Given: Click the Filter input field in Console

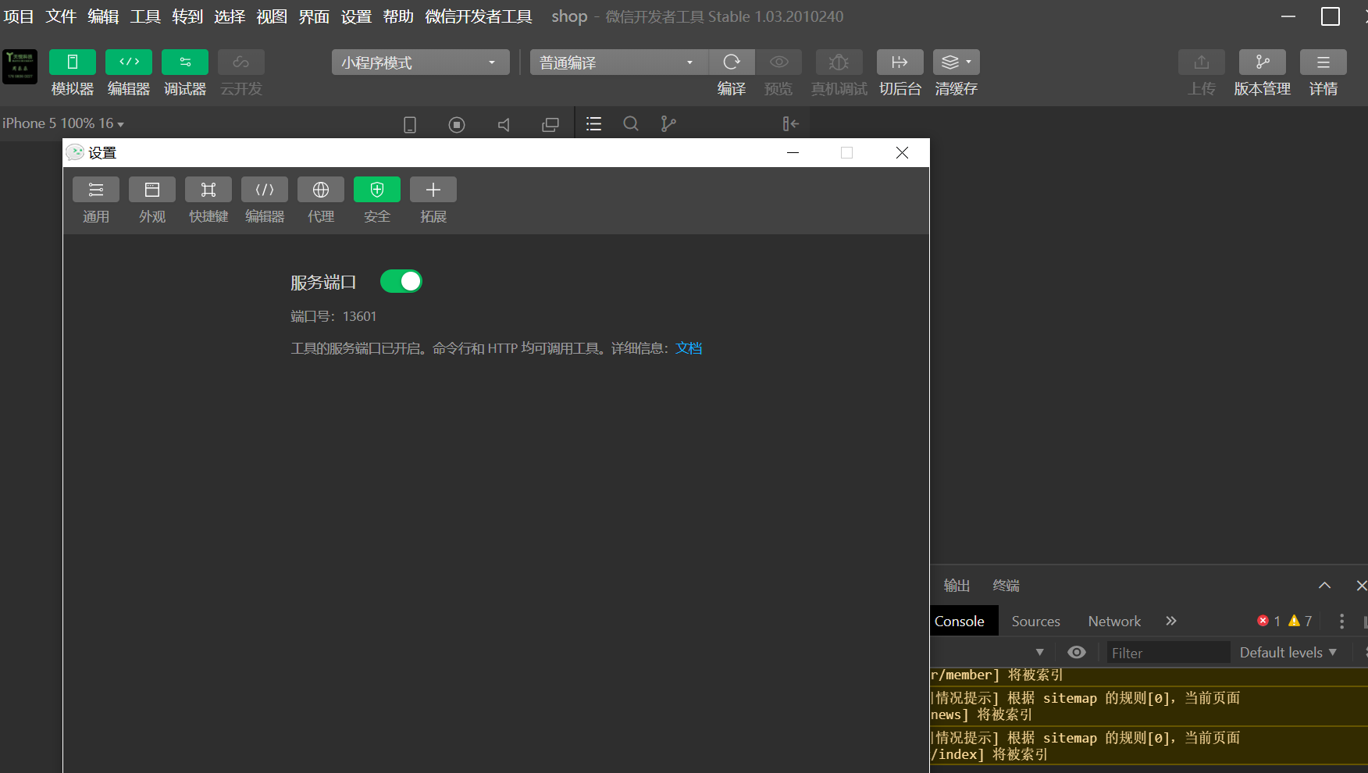Looking at the screenshot, I should (x=1167, y=652).
